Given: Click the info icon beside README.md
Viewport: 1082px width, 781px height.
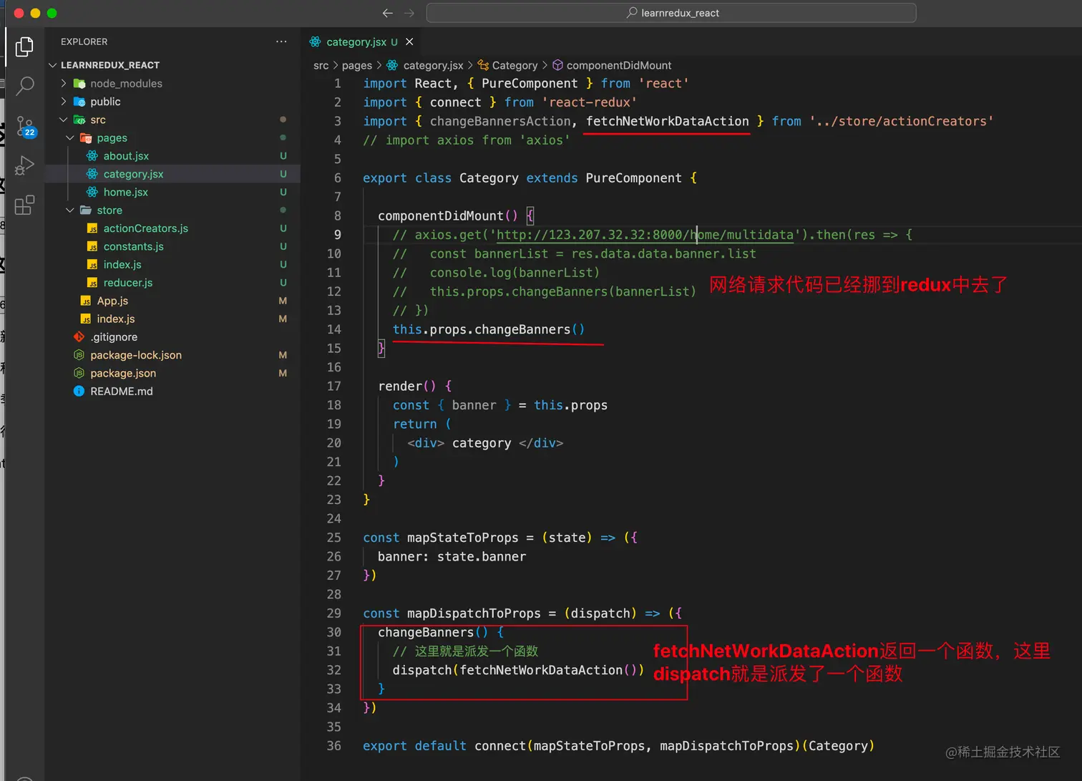Looking at the screenshot, I should [79, 392].
